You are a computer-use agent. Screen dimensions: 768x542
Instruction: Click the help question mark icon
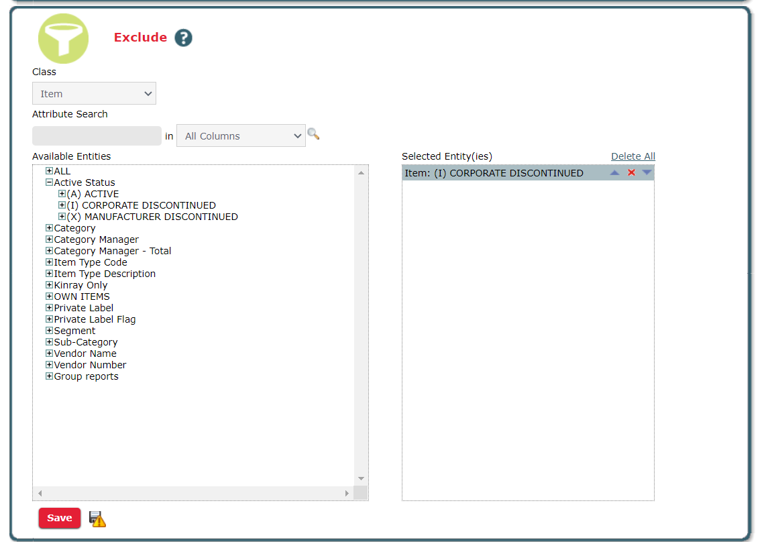click(183, 38)
